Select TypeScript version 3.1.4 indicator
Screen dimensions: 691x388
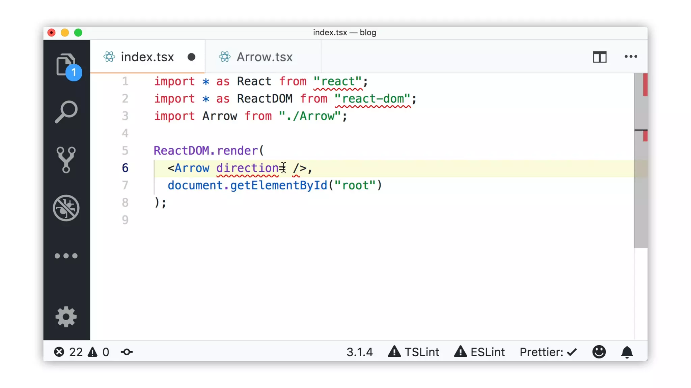coord(359,352)
